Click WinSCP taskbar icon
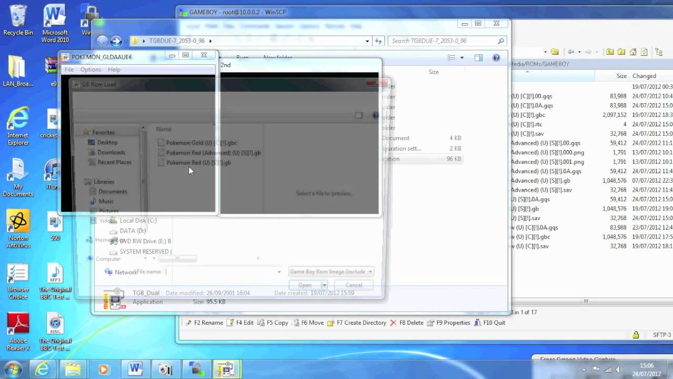This screenshot has width=673, height=379. click(196, 370)
